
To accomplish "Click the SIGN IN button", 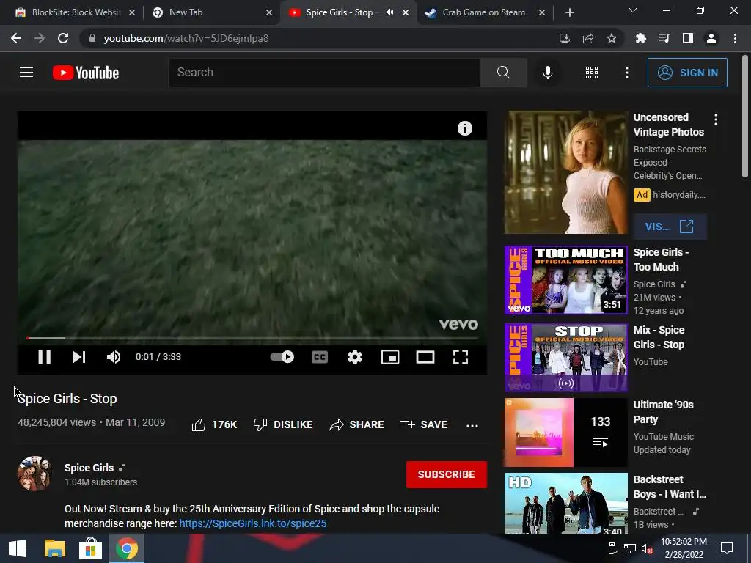I will (x=687, y=73).
